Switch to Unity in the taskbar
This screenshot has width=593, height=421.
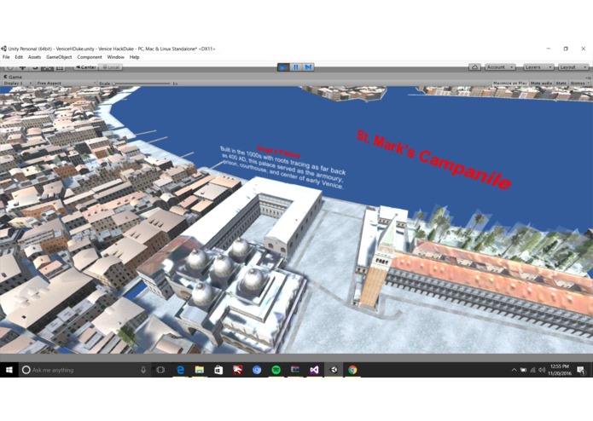(334, 370)
